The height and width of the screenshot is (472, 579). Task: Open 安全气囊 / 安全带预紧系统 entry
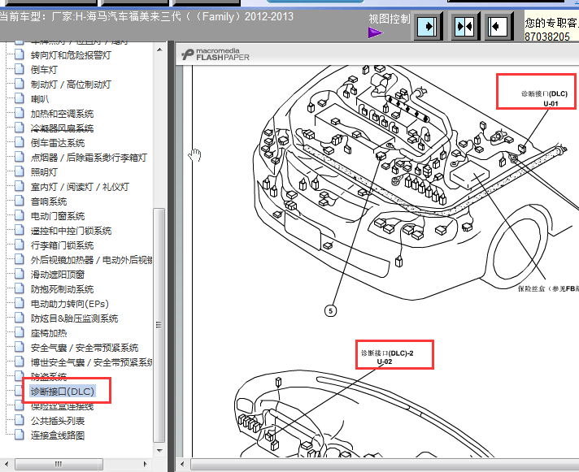point(85,348)
